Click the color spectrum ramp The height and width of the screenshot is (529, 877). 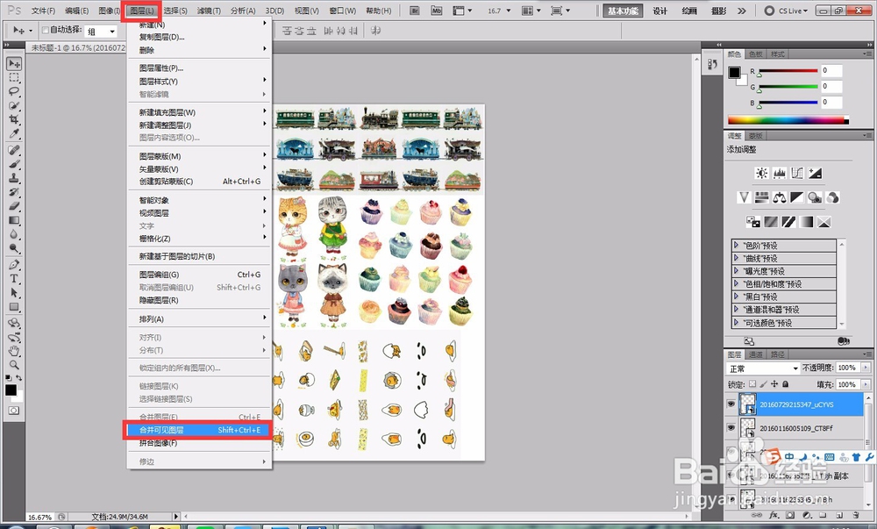788,120
